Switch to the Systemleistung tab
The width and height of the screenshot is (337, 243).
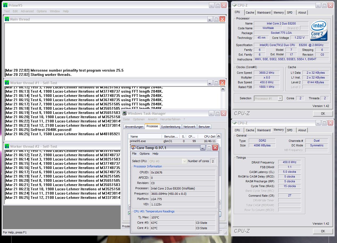pyautogui.click(x=171, y=127)
